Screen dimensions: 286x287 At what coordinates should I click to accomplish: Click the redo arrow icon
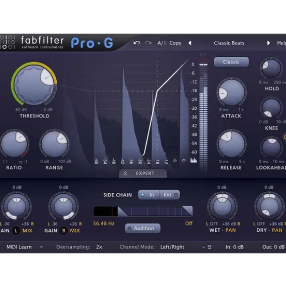(x=148, y=43)
